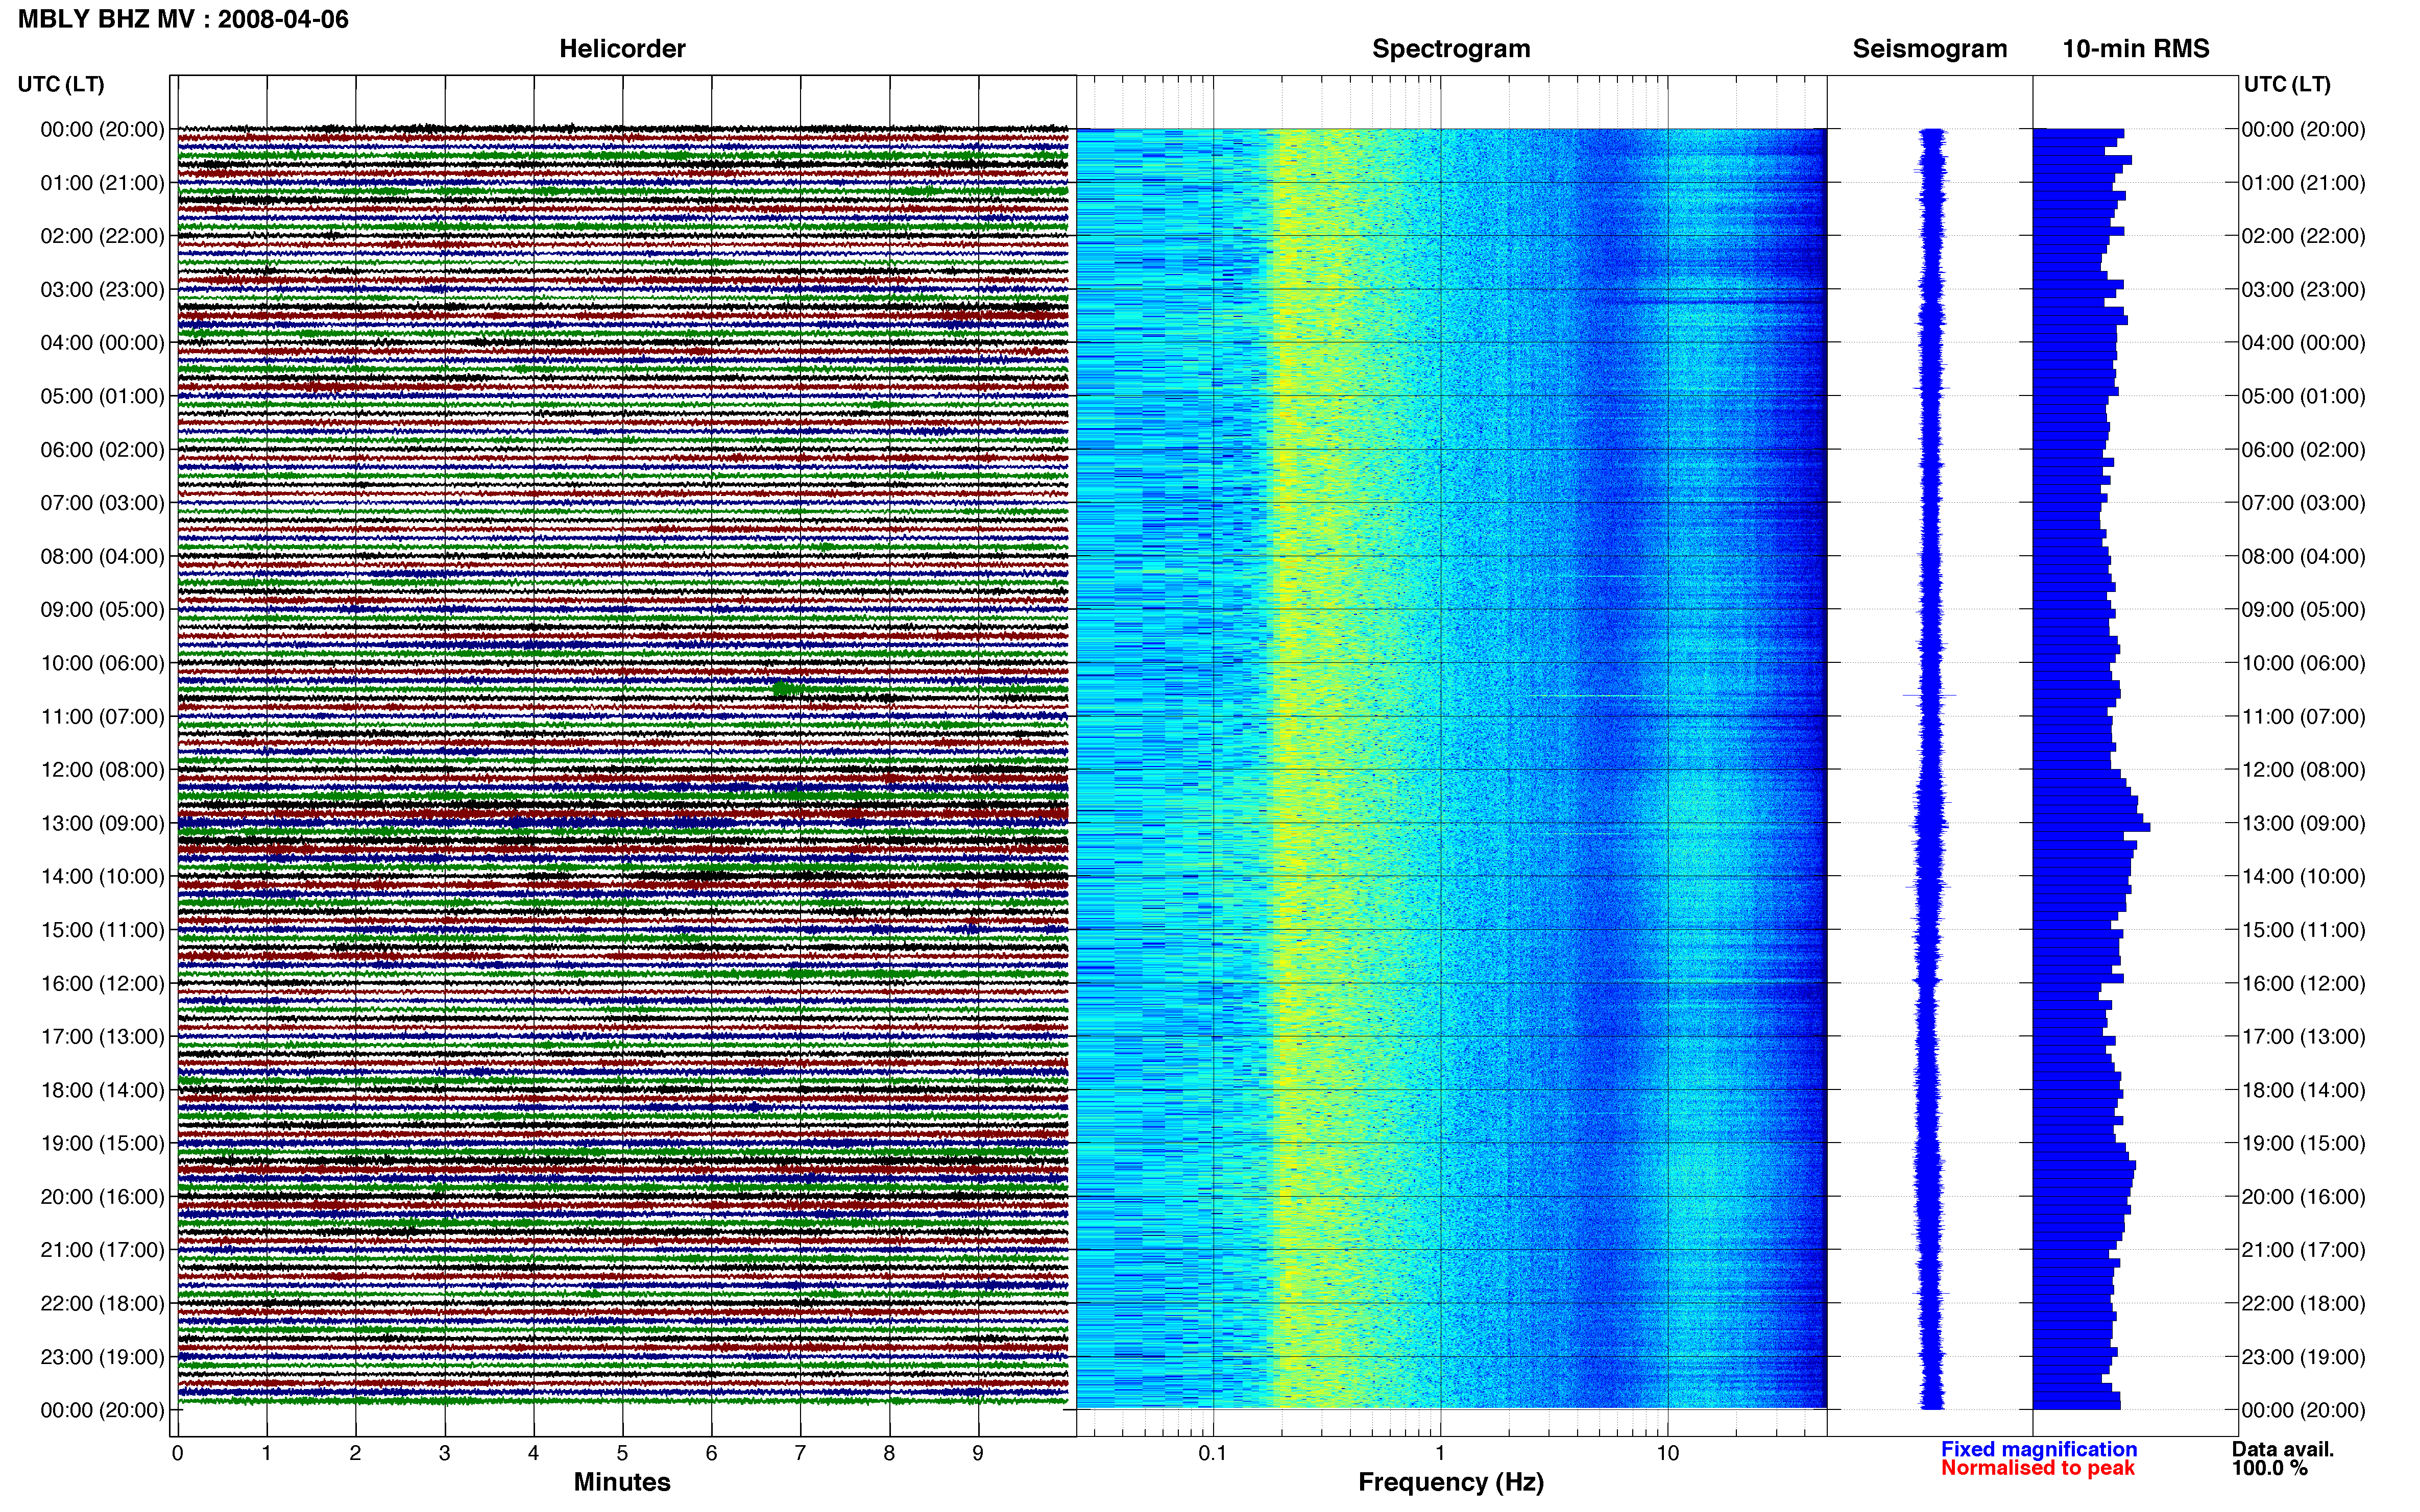Click the 0.1 frequency tick label
2420x1512 pixels.
click(x=1213, y=1453)
